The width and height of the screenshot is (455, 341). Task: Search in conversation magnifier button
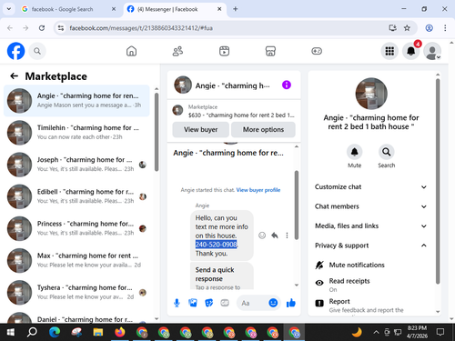click(387, 152)
